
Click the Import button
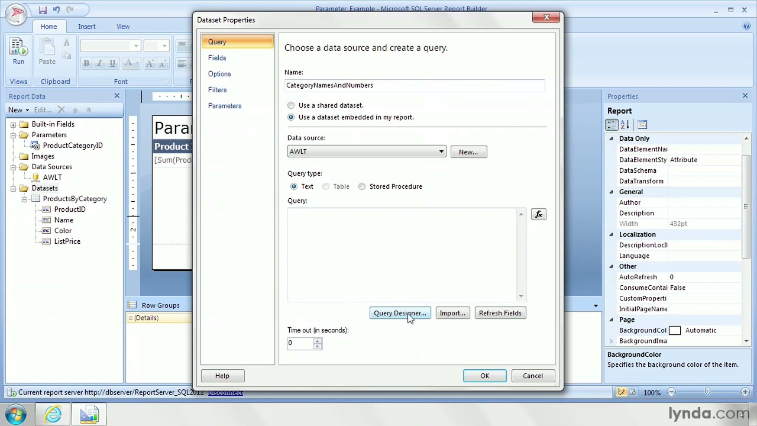point(452,313)
